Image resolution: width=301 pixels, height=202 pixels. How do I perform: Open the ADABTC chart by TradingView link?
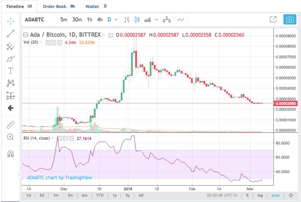tap(59, 178)
